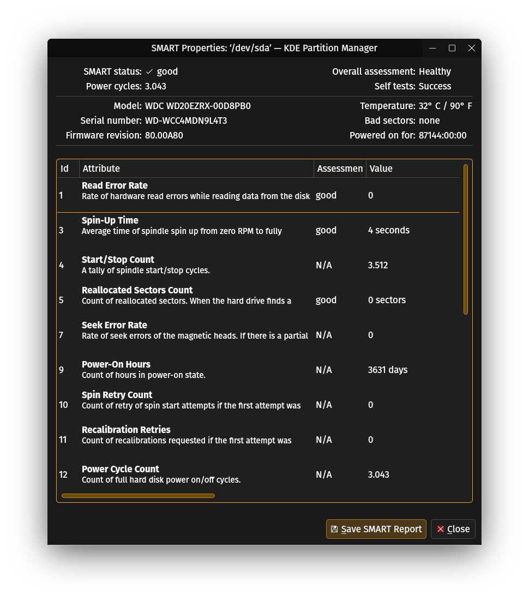Select the Seek Error Rate row
The width and height of the screenshot is (529, 601).
tap(258, 335)
